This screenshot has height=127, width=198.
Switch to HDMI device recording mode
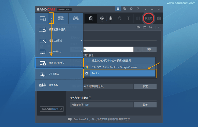[x=61, y=18]
